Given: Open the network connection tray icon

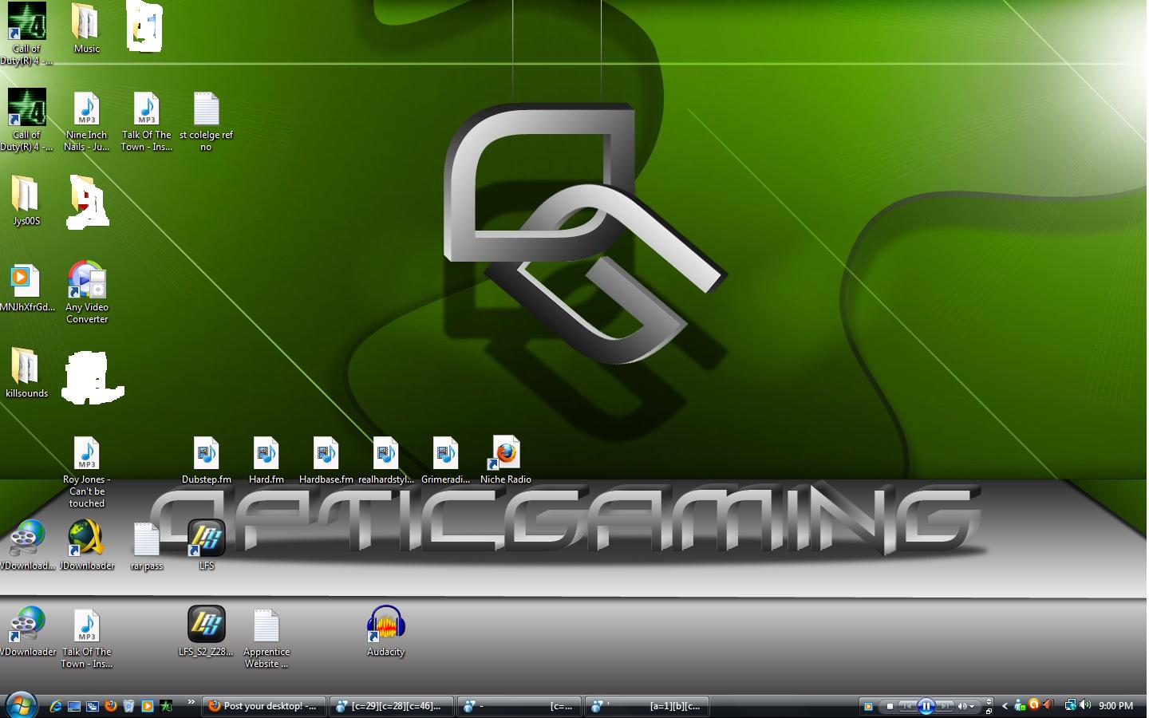Looking at the screenshot, I should coord(1070,705).
